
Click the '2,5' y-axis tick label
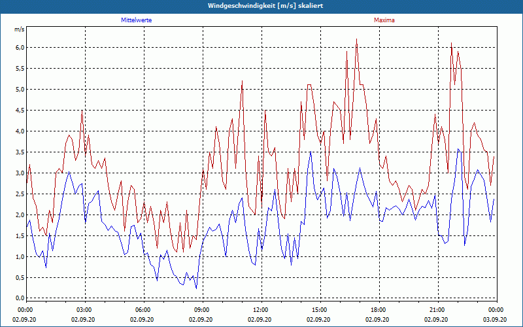(x=20, y=194)
